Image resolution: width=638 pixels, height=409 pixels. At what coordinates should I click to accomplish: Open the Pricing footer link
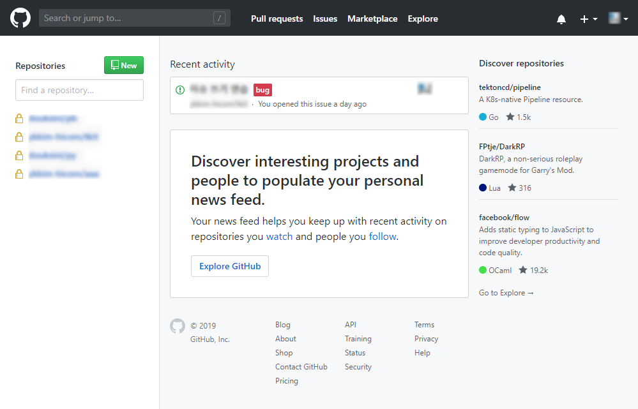(x=287, y=381)
